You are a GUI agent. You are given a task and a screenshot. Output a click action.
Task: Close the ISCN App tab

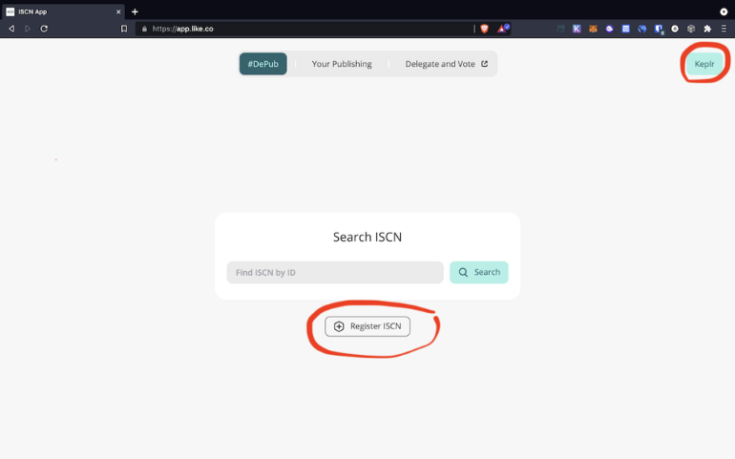coord(118,11)
